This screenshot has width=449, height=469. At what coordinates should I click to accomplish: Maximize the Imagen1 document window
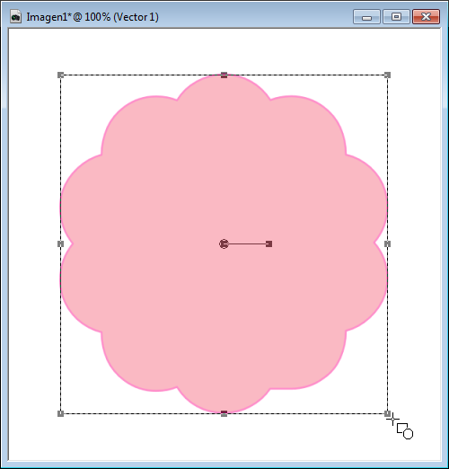coord(396,16)
